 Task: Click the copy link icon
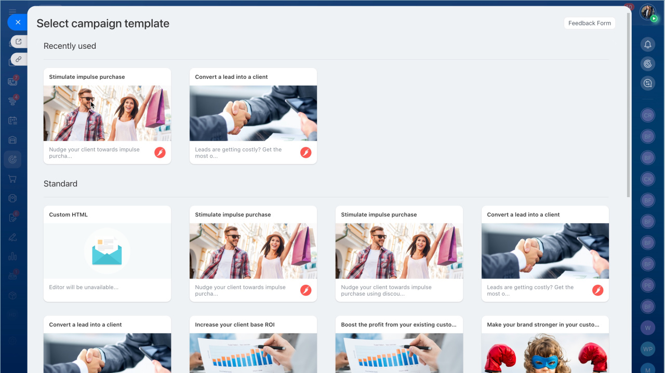tap(19, 59)
